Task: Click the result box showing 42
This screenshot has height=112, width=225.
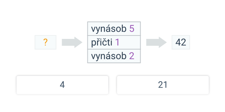Action: pyautogui.click(x=181, y=42)
